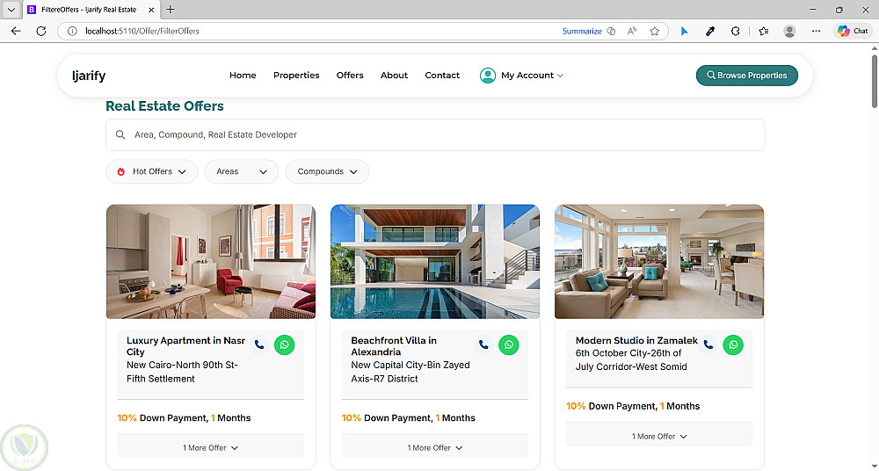The height and width of the screenshot is (471, 879).
Task: Open the Compounds filter dropdown
Action: coord(327,171)
